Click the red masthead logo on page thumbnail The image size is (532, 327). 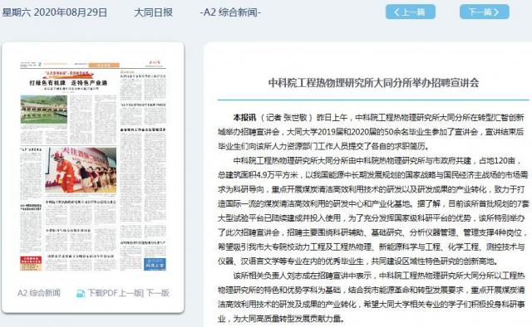(155, 63)
